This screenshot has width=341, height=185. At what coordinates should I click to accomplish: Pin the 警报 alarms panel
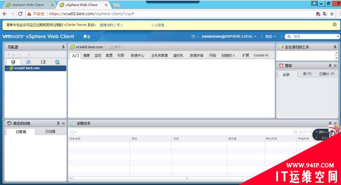[x=330, y=65]
